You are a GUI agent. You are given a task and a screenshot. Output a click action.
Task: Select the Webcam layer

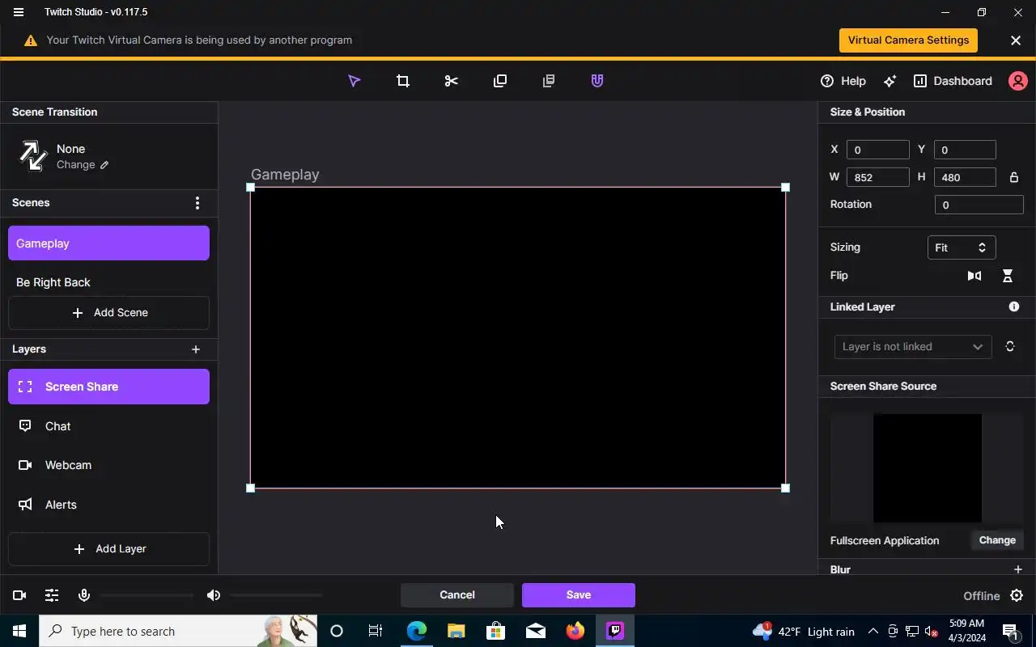(108, 465)
